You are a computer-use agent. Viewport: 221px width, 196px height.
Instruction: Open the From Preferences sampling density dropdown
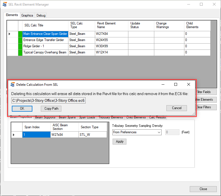tap(137, 132)
